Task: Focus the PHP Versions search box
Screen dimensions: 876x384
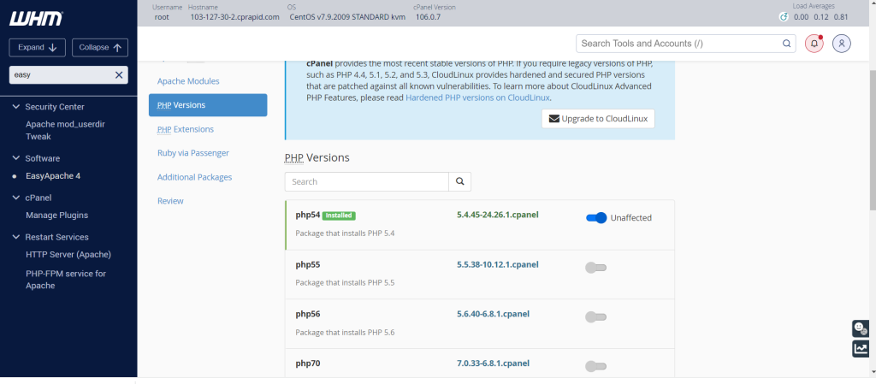Action: click(367, 181)
